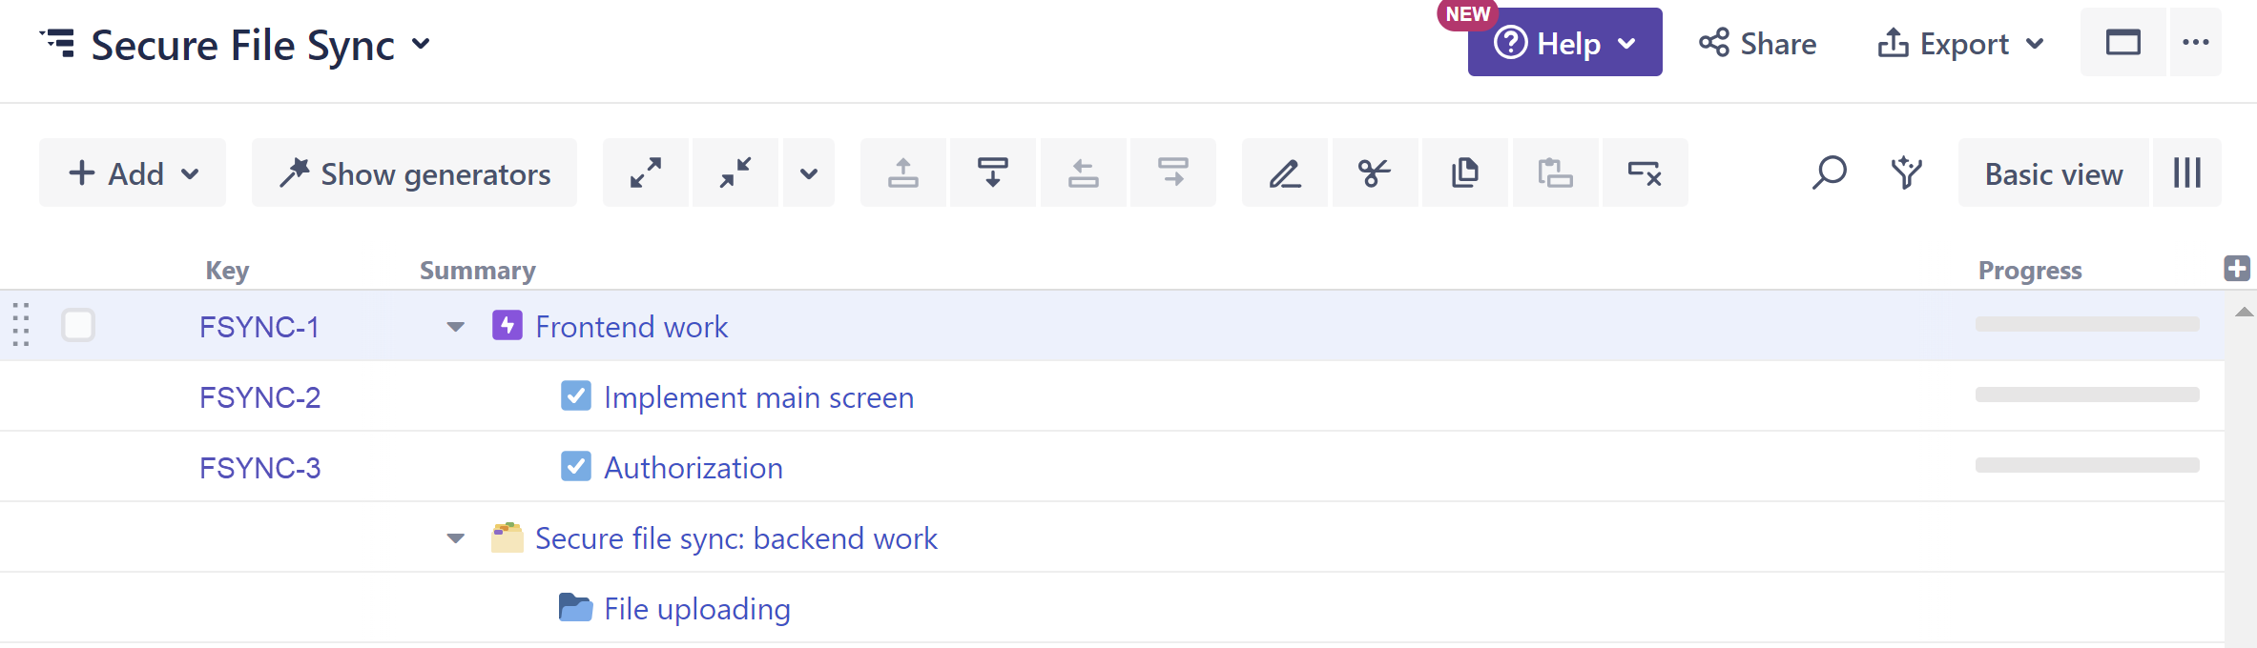Click the collapse all rows icon
The width and height of the screenshot is (2257, 648).
[x=735, y=173]
